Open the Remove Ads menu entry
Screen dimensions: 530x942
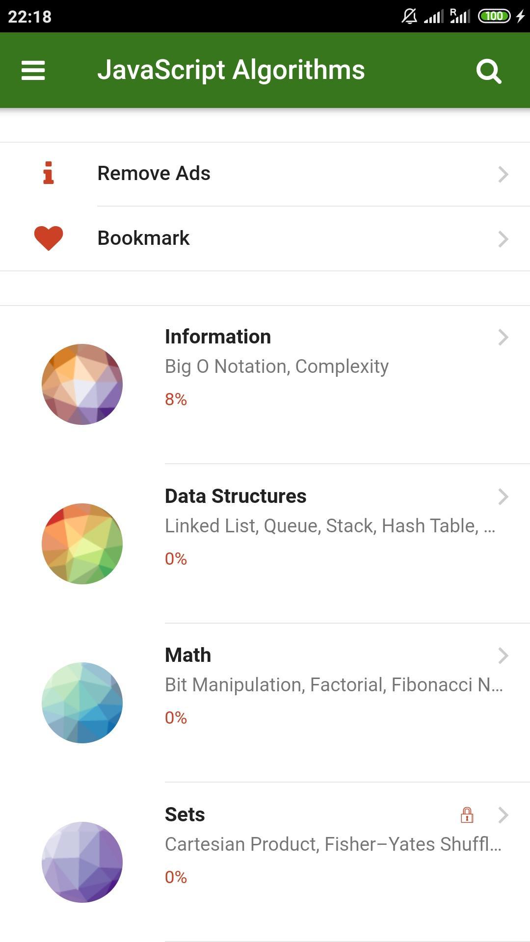click(x=265, y=174)
